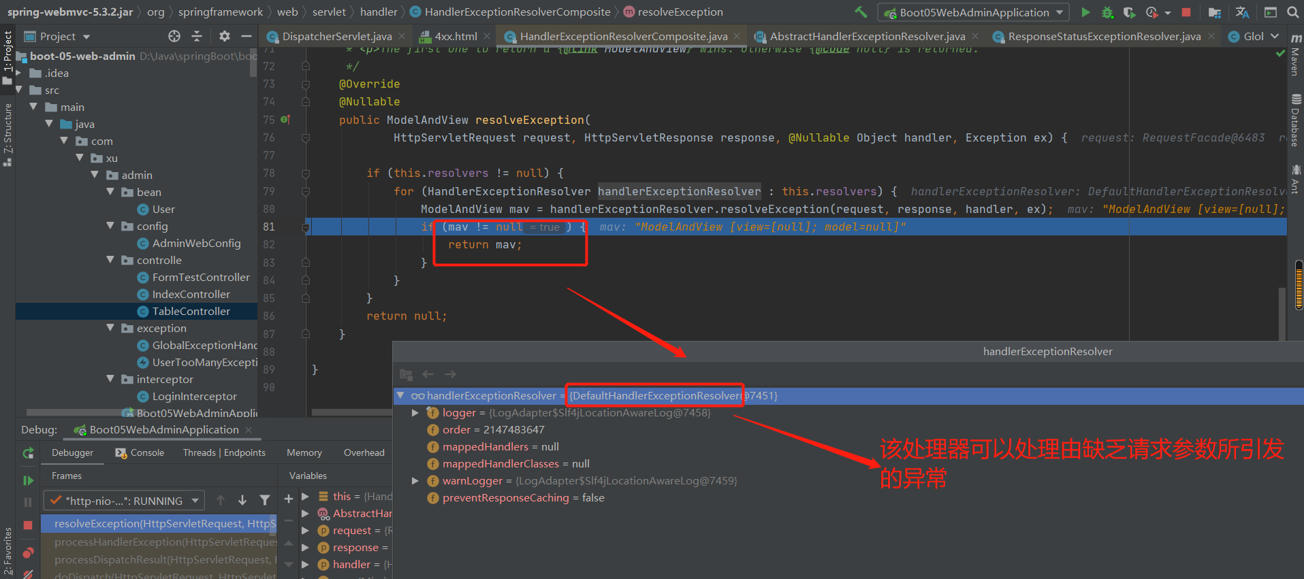Collapse the exception folder

[x=110, y=328]
